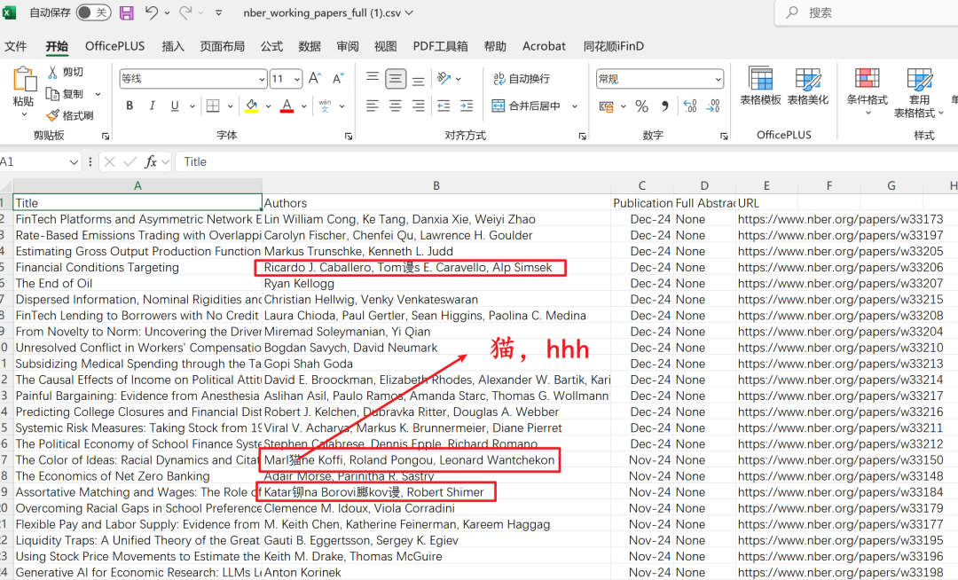The width and height of the screenshot is (958, 580).
Task: Click 合并后居中 merge and center
Action: coord(527,106)
